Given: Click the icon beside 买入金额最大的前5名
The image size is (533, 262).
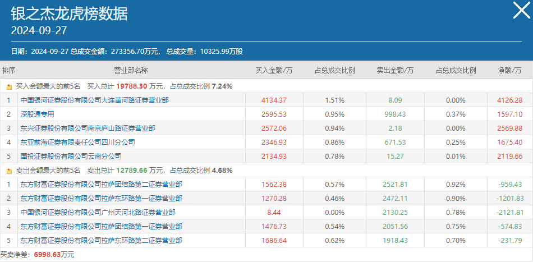Looking at the screenshot, I should point(9,87).
